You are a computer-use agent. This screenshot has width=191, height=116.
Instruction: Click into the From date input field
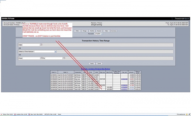click(31, 58)
